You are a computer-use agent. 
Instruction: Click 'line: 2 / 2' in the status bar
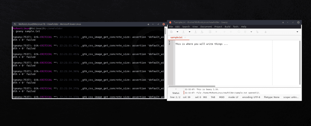175,97
